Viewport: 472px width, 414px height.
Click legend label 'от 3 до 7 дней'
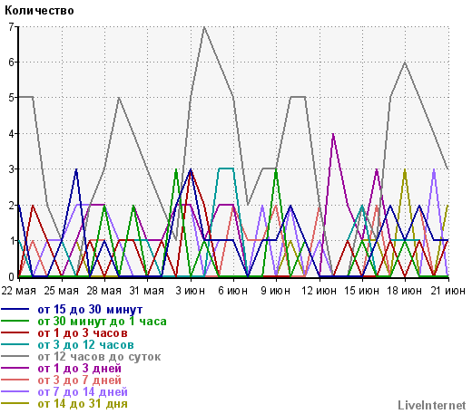click(79, 380)
